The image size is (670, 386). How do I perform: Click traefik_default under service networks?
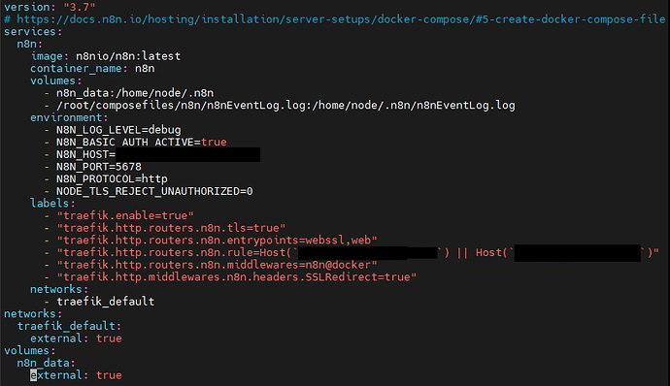pos(106,302)
